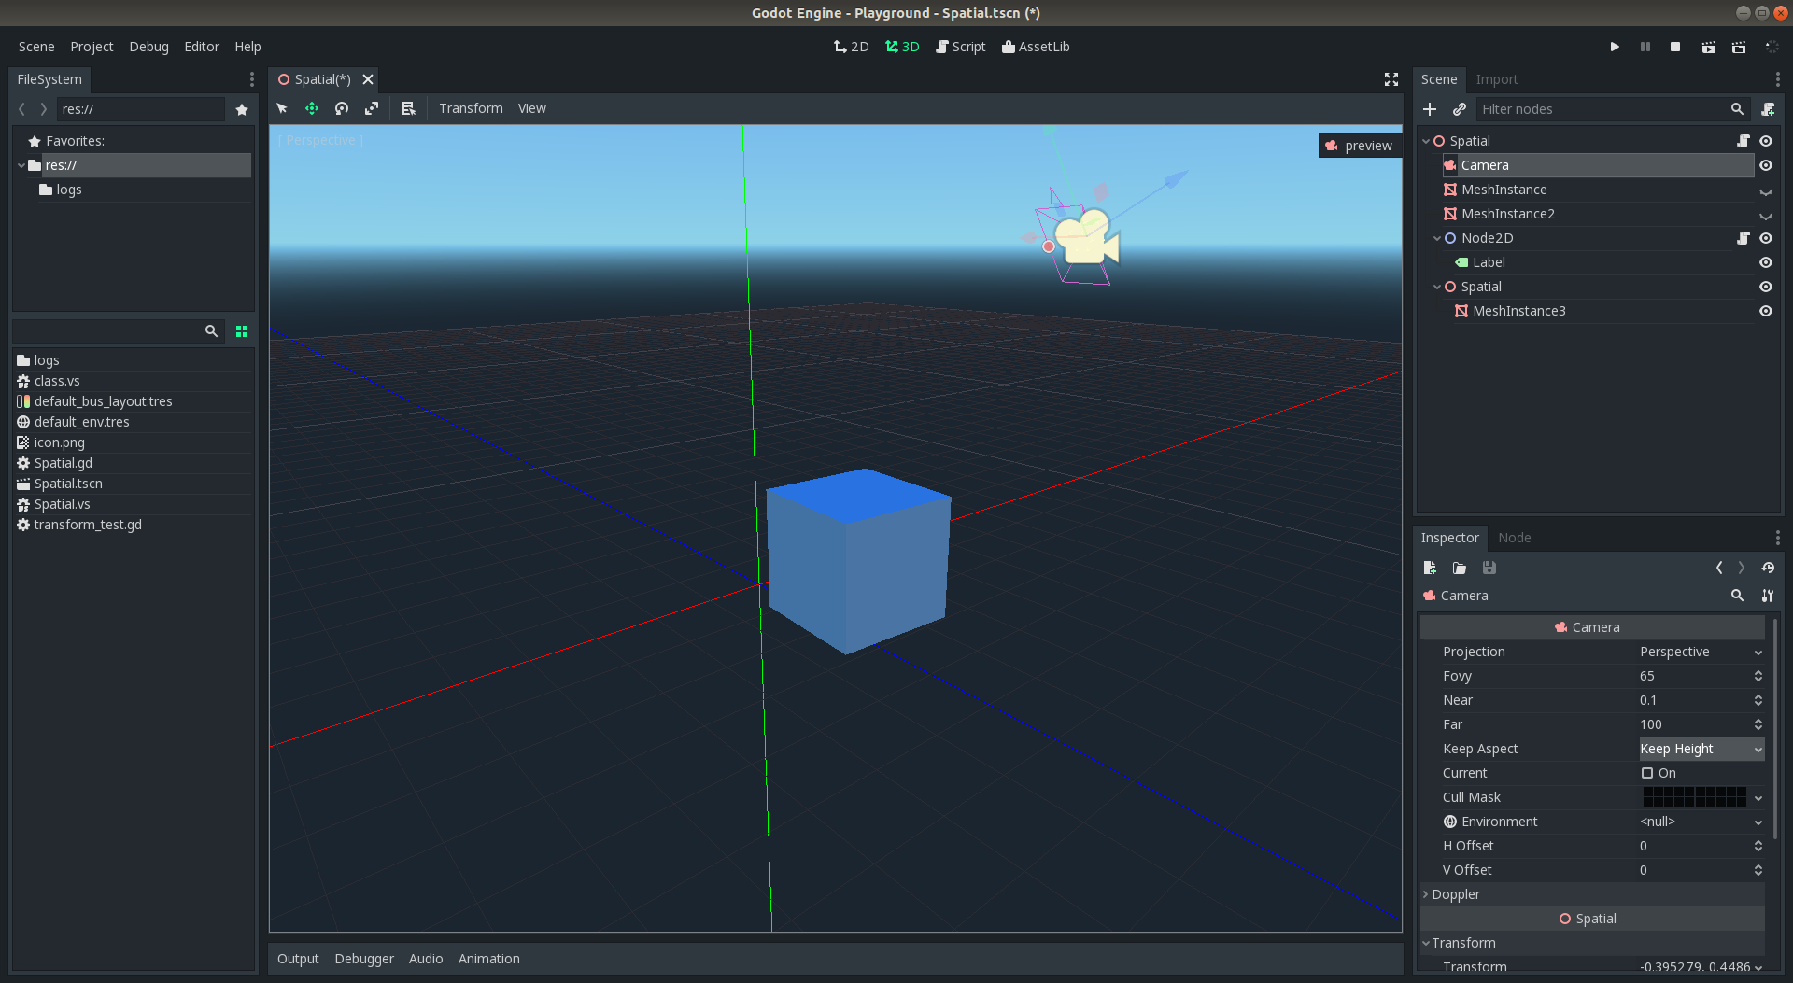Screen dimensions: 1793x983
Task: Enable the camera's Current checkbox
Action: pyautogui.click(x=1647, y=773)
